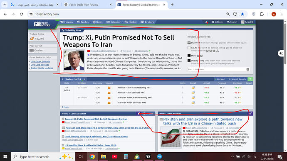Toggle alert for French Flash Services PMI
Screen dimensions: 287x161
[x=182, y=93]
